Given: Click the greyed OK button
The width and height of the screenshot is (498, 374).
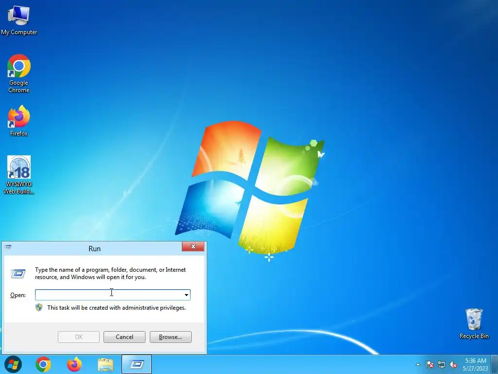Looking at the screenshot, I should (79, 337).
